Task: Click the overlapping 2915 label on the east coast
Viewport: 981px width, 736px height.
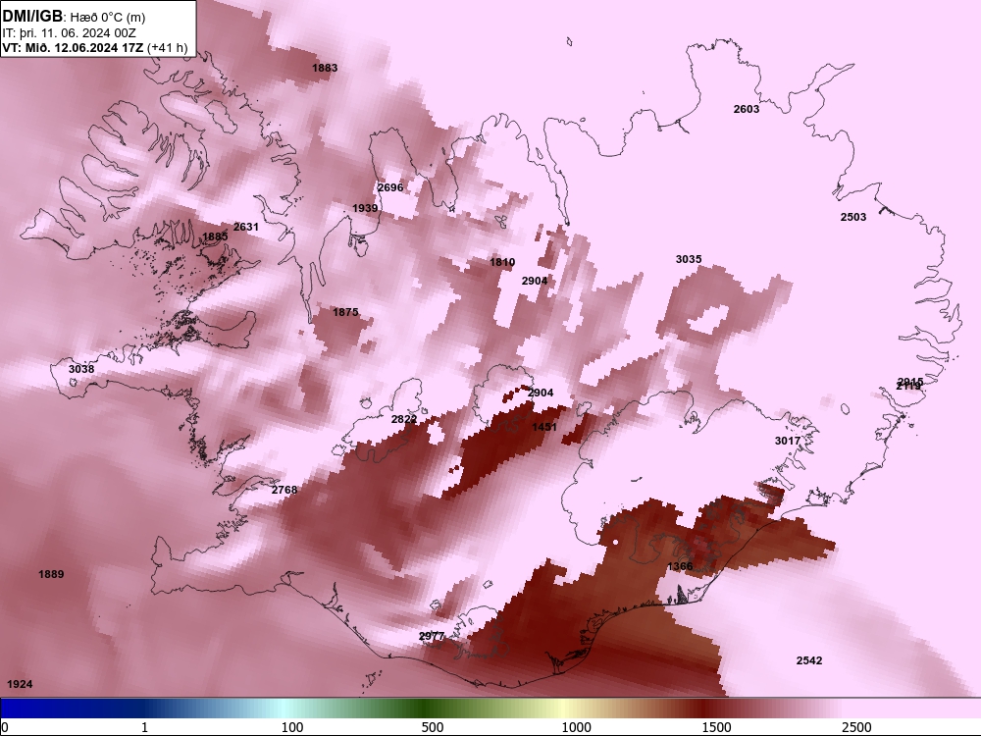Action: (x=910, y=381)
